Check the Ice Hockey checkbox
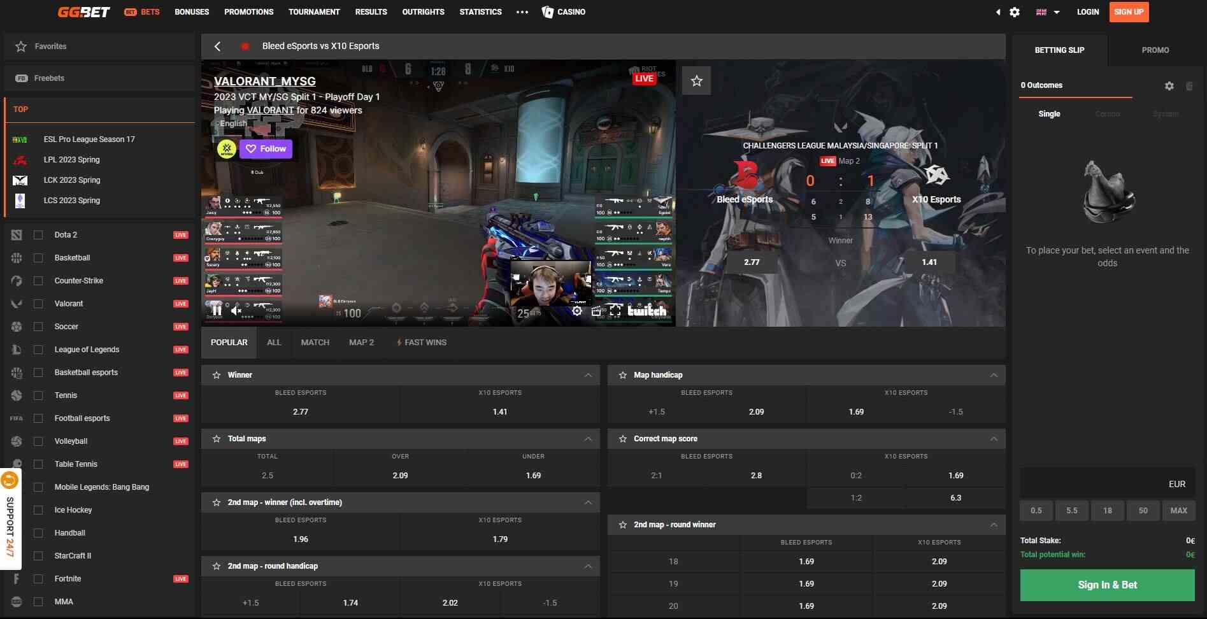Screen dimensions: 1207x619 (38, 510)
